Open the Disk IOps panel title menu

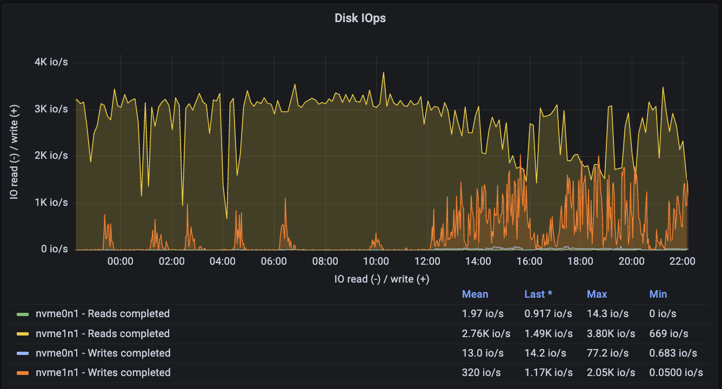(x=360, y=18)
